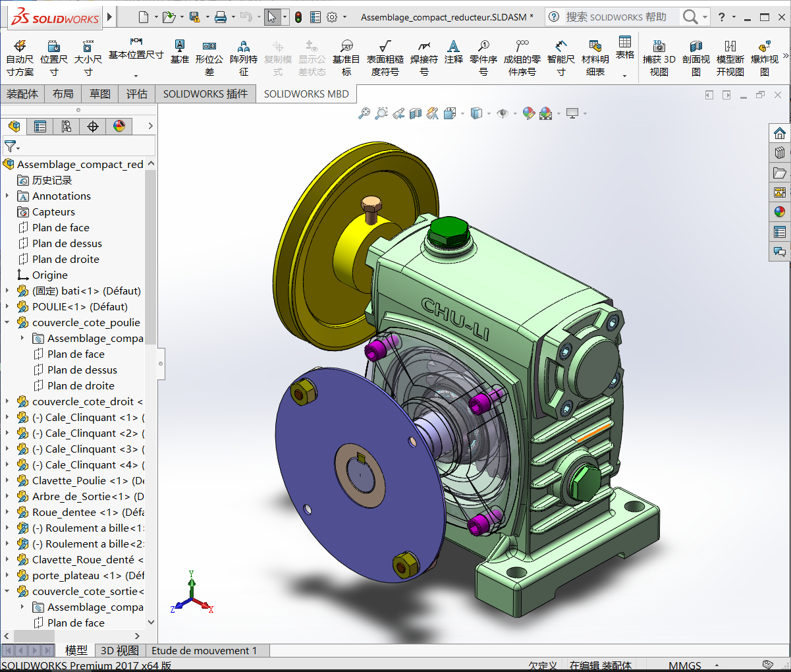Expand the Annotations tree item
The width and height of the screenshot is (791, 672).
click(7, 196)
